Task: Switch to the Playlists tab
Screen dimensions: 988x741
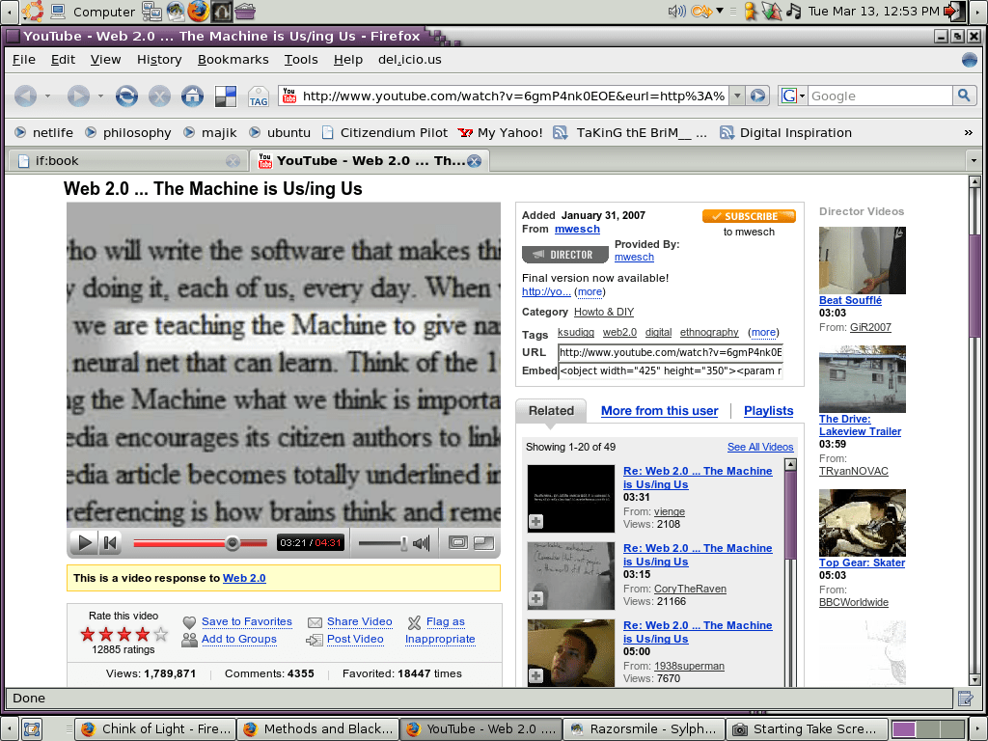Action: 768,411
